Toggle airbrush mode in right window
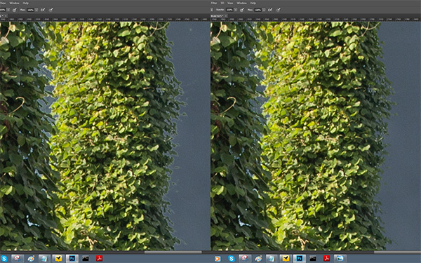Image resolution: width=421 pixels, height=263 pixels. tap(270, 10)
